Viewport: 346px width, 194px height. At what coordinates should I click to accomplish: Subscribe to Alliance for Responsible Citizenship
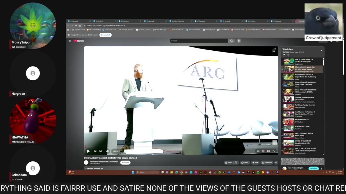(125, 162)
